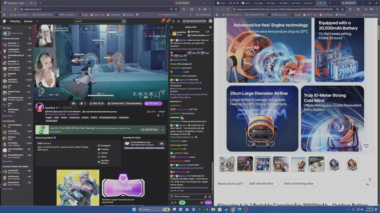380x213 pixels.
Task: Click the Windows Start button
Action: point(134,209)
